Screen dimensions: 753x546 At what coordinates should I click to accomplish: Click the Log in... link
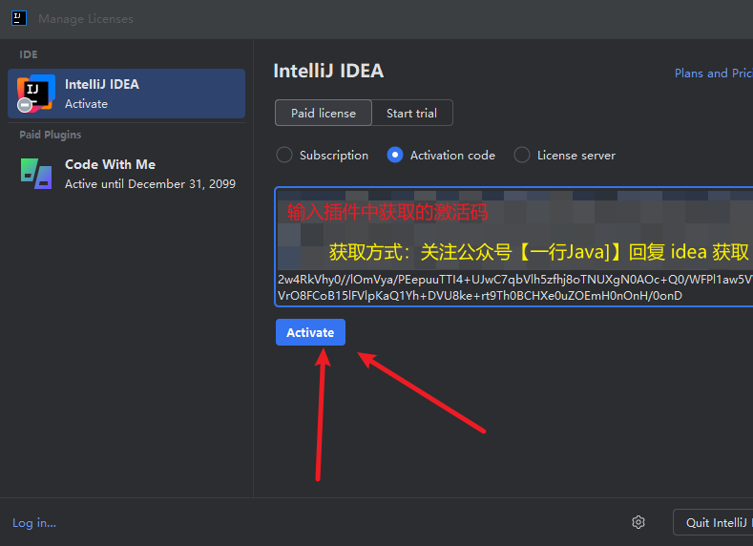coord(34,522)
